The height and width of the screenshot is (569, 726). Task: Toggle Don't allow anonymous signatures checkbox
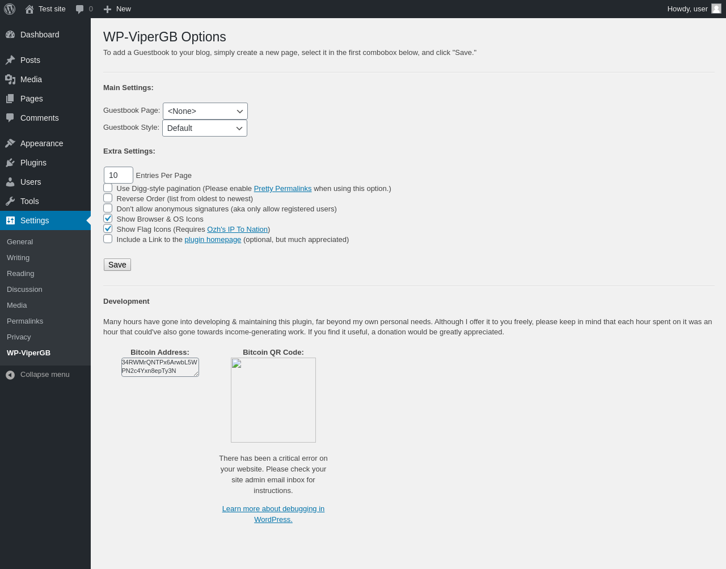tap(108, 208)
